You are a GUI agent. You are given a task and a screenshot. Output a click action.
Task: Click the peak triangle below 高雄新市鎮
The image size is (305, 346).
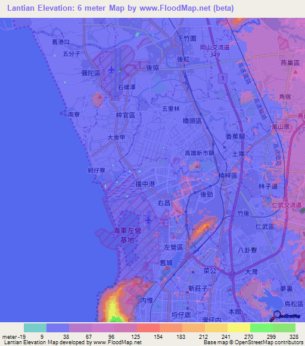[x=197, y=166]
